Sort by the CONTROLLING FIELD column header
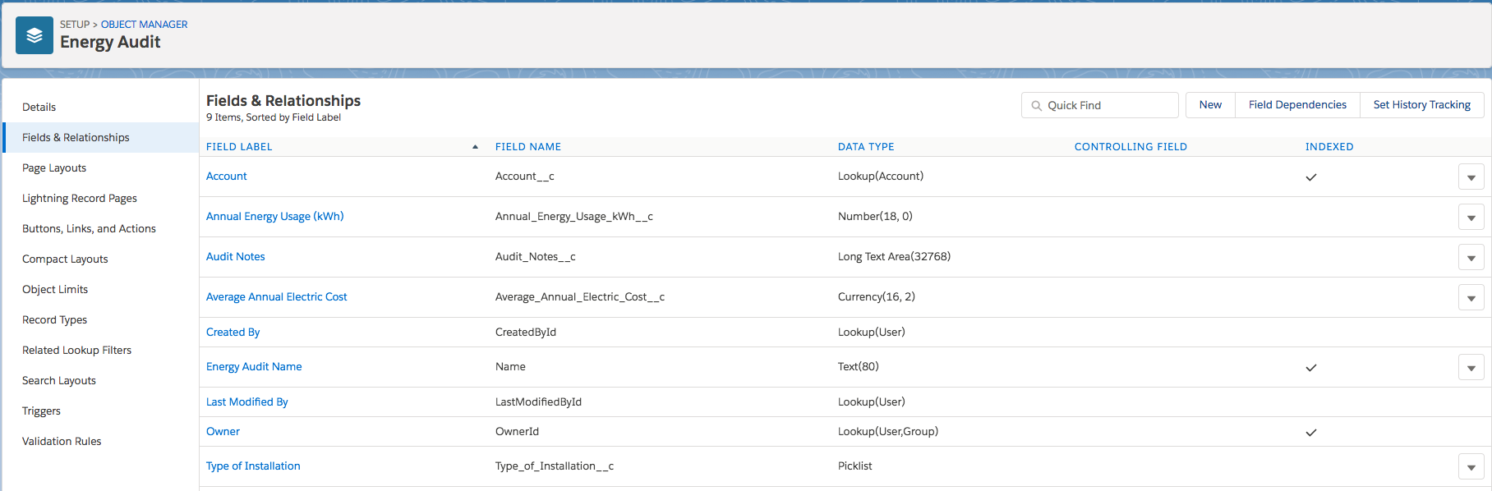This screenshot has height=491, width=1492. 1131,147
